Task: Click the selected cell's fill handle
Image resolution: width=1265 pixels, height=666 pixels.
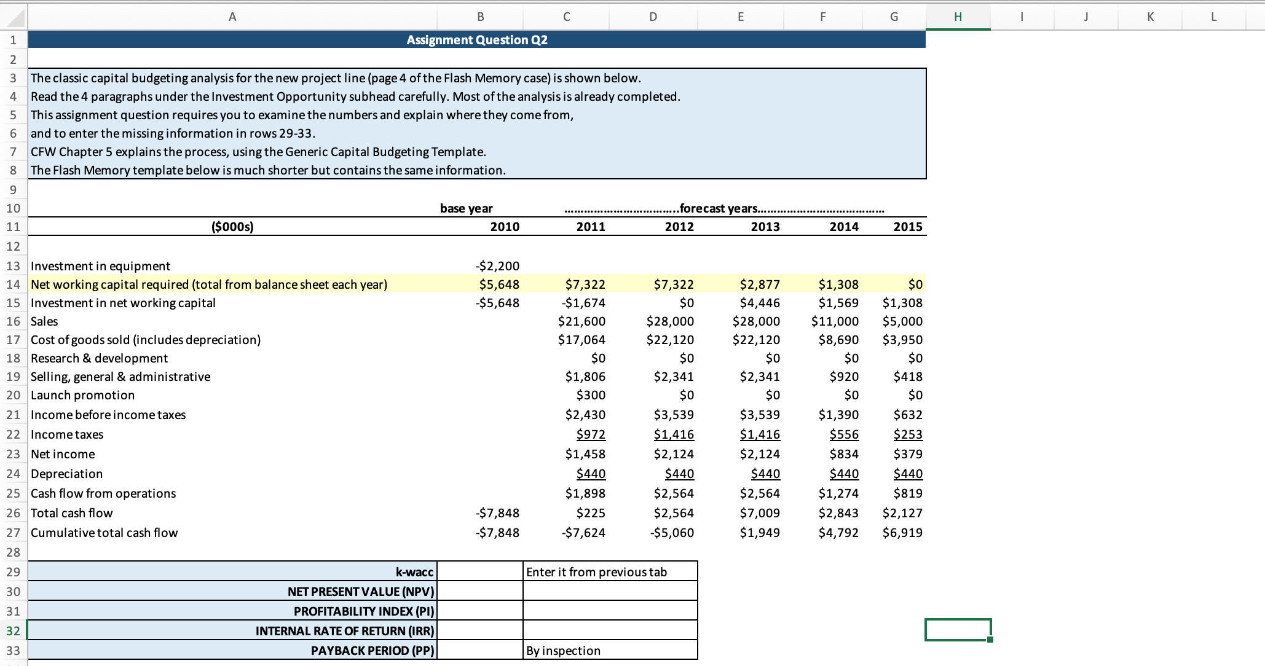Action: (x=990, y=640)
